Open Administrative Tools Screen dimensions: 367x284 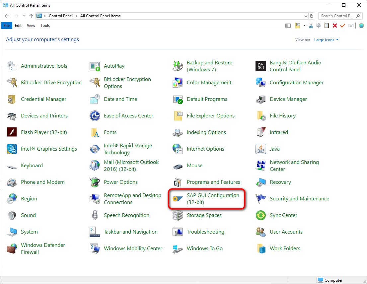37,66
